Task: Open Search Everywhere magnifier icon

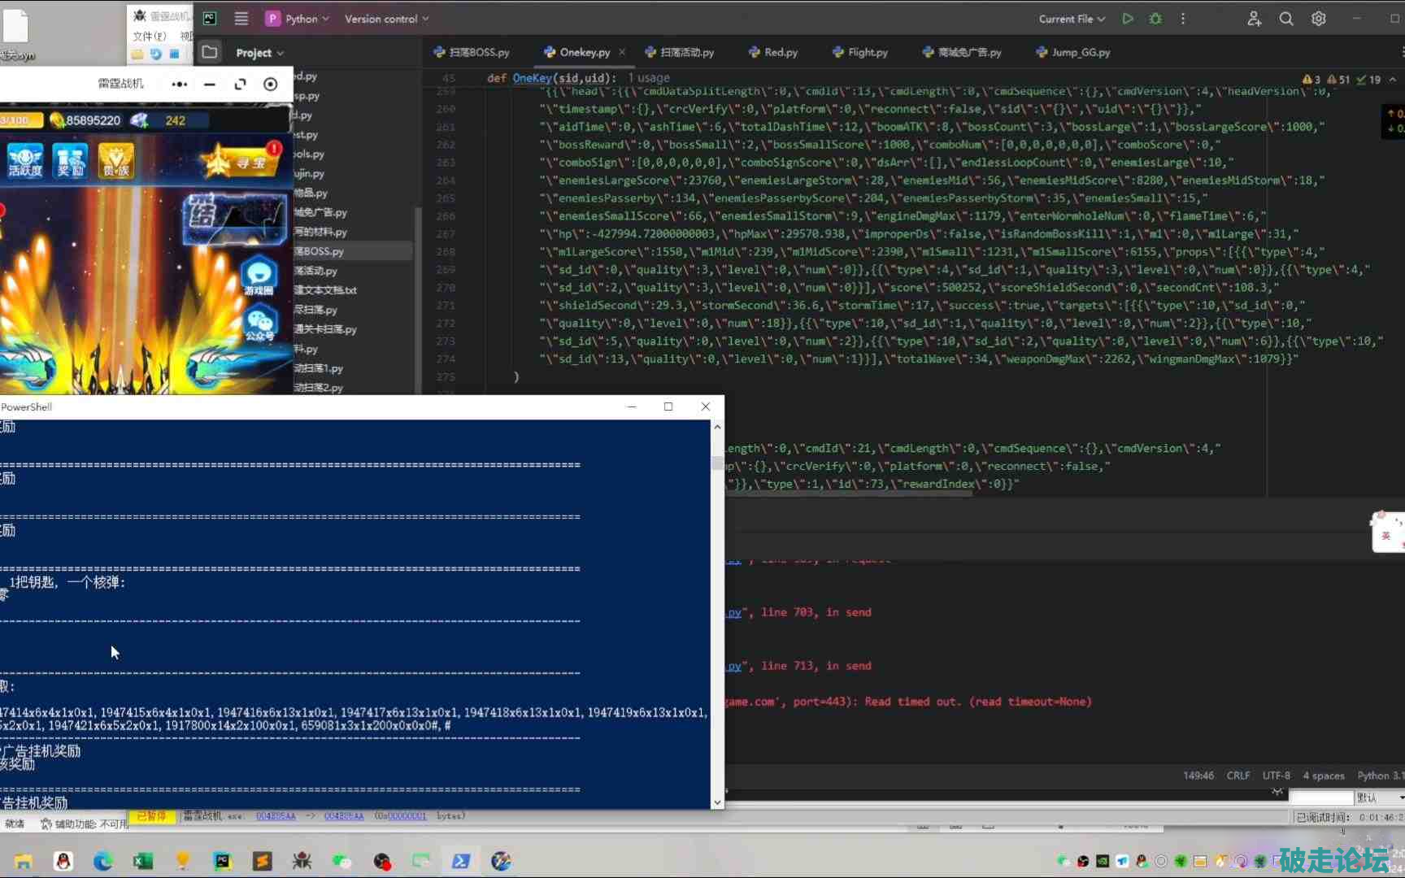Action: [1286, 19]
